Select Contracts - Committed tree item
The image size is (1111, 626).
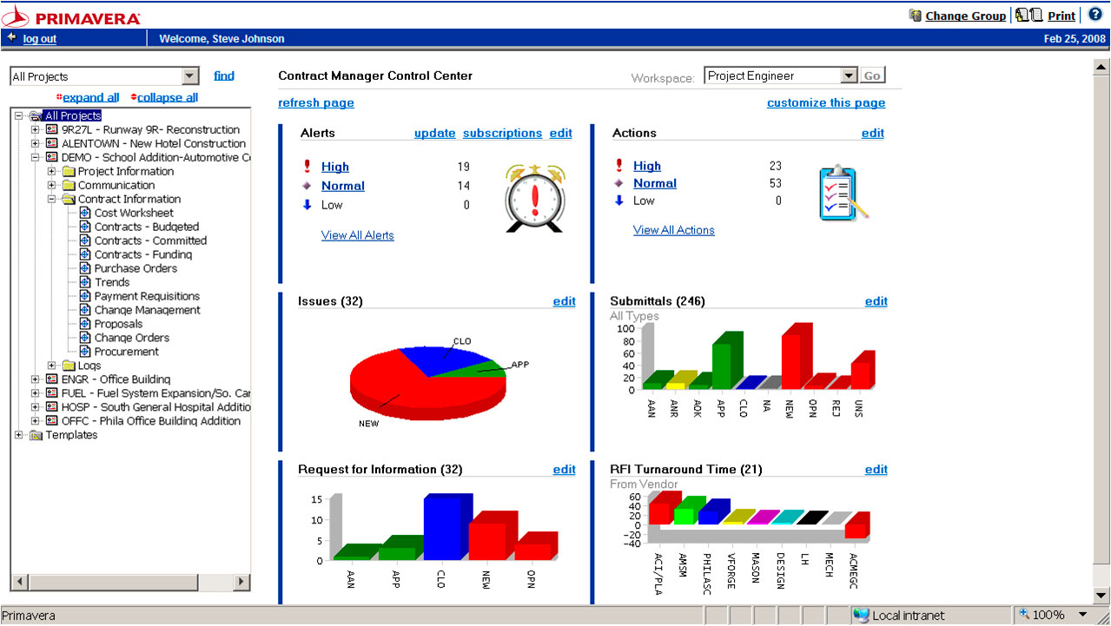(151, 241)
